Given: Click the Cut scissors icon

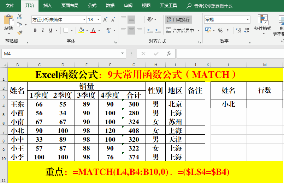Looking at the screenshot, I should tap(20, 17).
